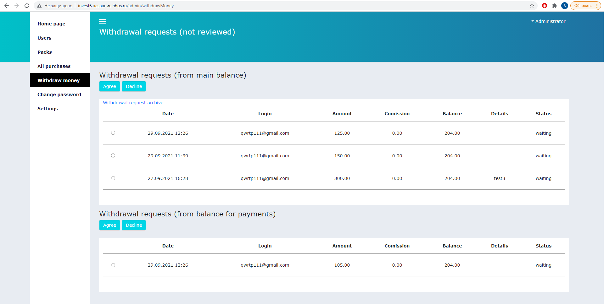Open the Users menu item

44,38
